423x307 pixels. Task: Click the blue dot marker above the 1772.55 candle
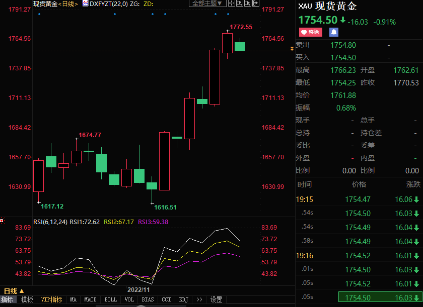(x=227, y=14)
